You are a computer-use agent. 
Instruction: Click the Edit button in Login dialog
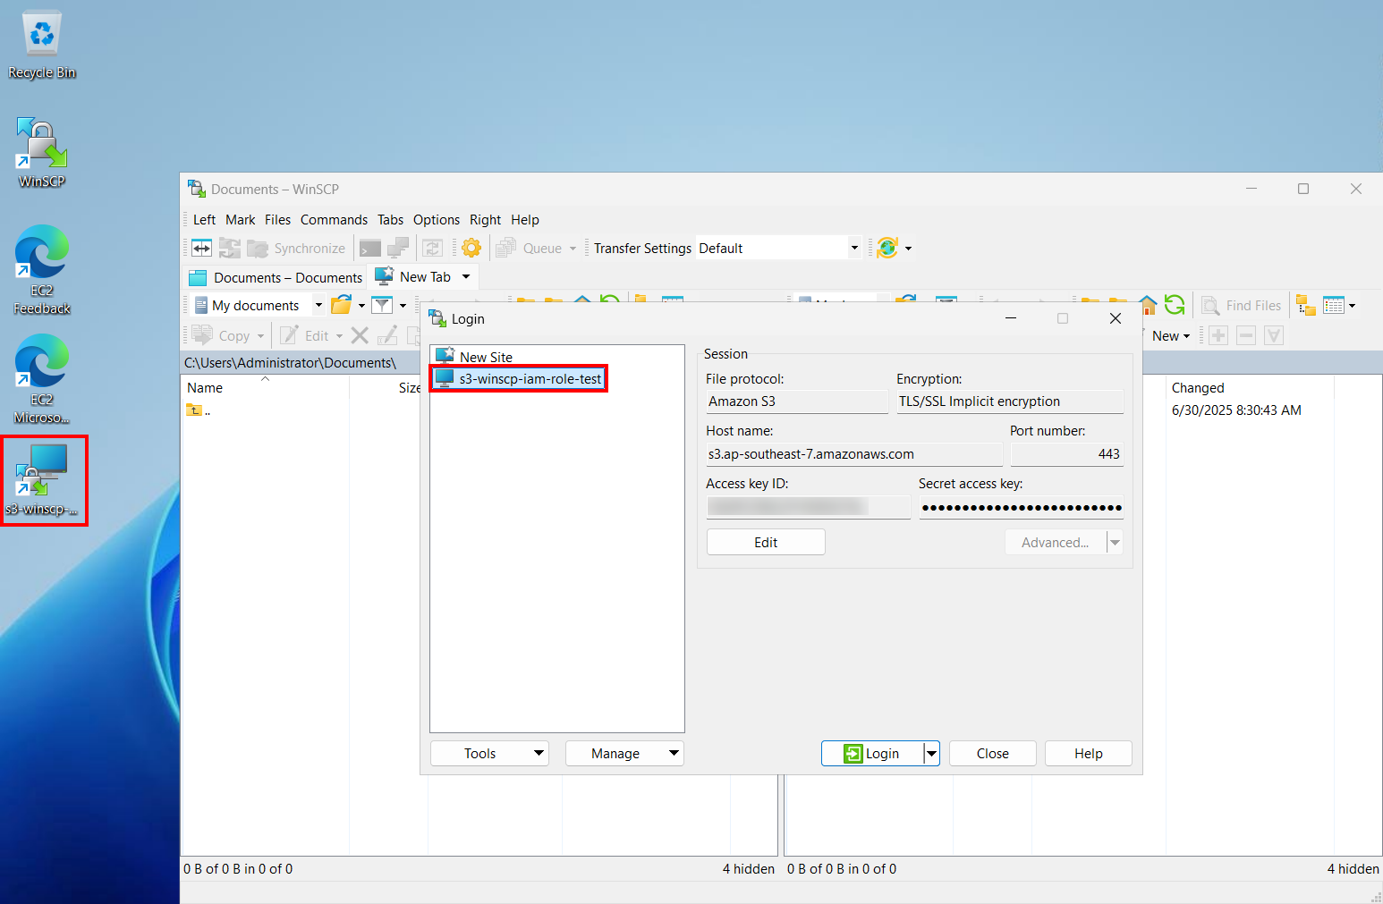tap(766, 542)
